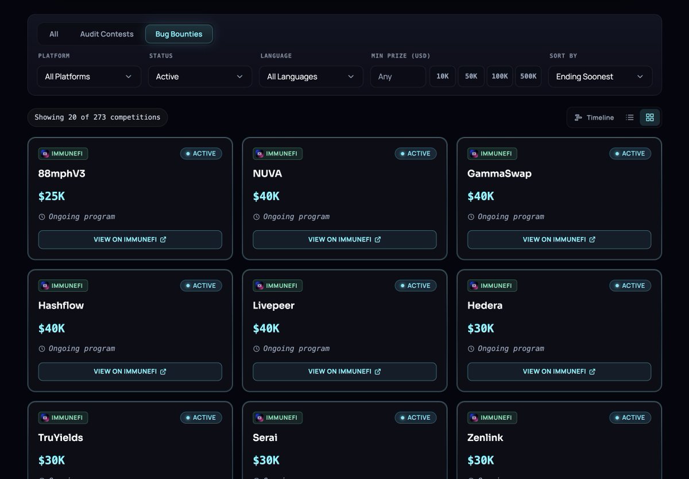View 88mphV3 on Immunefi
Image resolution: width=689 pixels, height=479 pixels.
click(130, 239)
